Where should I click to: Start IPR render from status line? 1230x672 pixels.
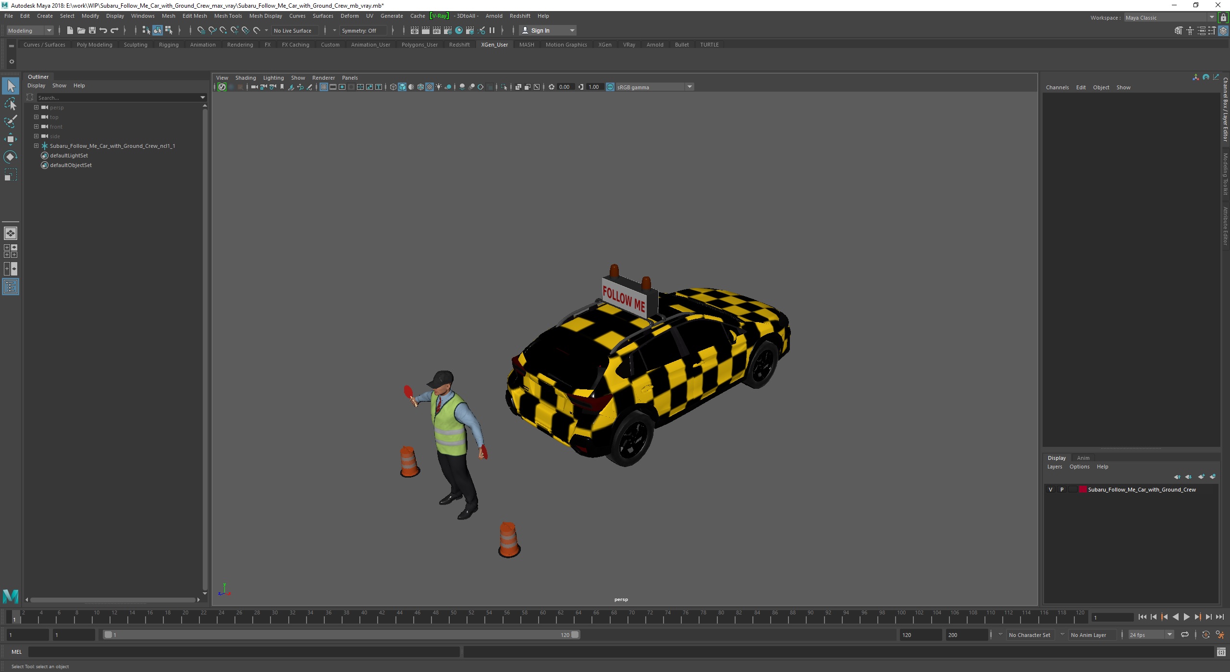click(436, 30)
